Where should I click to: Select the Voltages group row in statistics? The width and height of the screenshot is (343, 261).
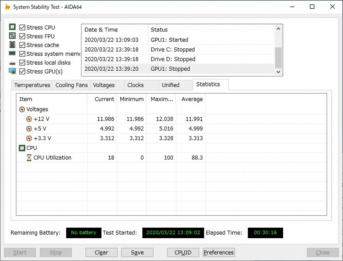point(37,110)
